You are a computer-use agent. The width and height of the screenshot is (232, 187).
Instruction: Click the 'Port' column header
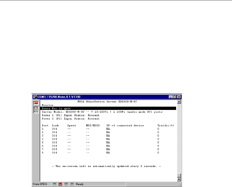point(45,125)
